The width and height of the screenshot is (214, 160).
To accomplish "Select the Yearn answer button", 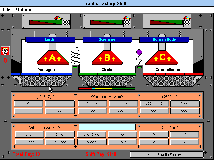I will click(185, 111).
